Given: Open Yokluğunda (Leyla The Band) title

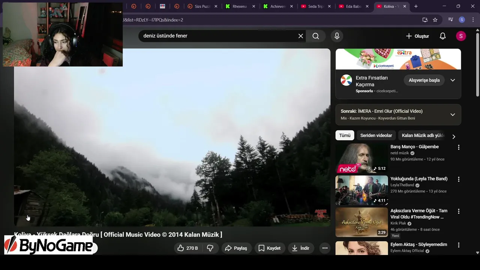Looking at the screenshot, I should 419,178.
